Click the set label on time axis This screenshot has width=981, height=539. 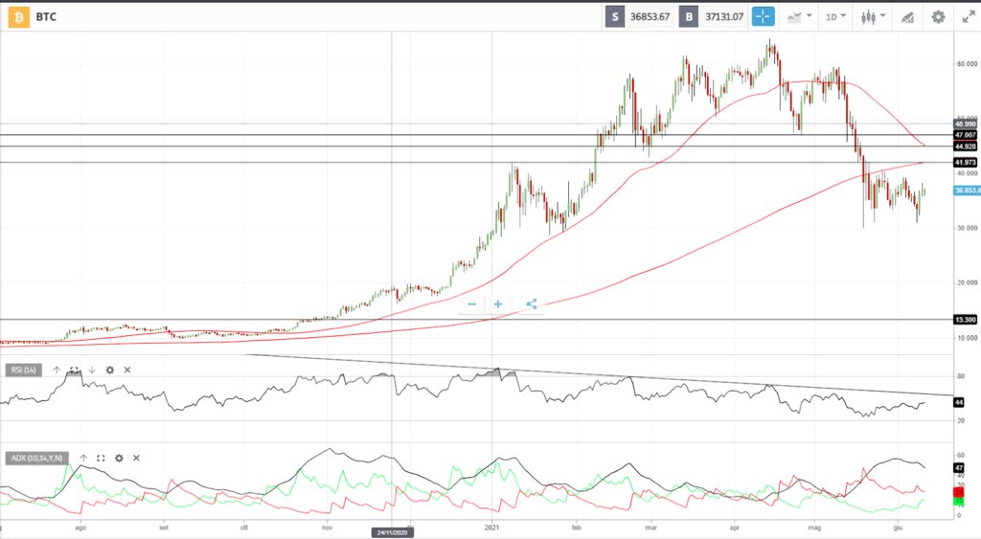(163, 528)
